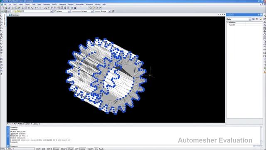This screenshot has width=266, height=150.
Task: Toggle TABLET mode in status bar
Action: [90, 149]
